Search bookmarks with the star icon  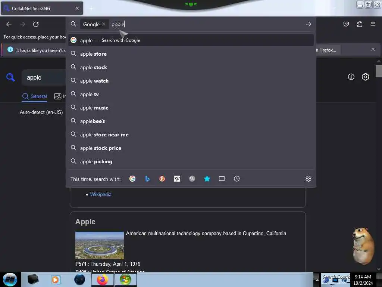(207, 179)
